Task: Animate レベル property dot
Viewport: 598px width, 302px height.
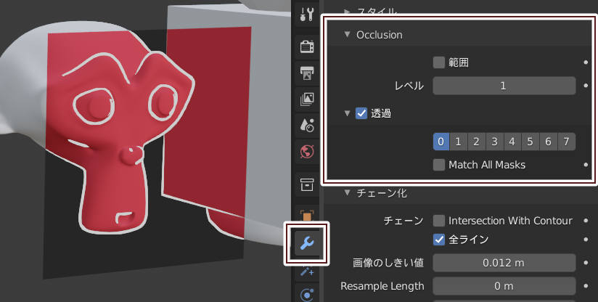Action: (586, 86)
